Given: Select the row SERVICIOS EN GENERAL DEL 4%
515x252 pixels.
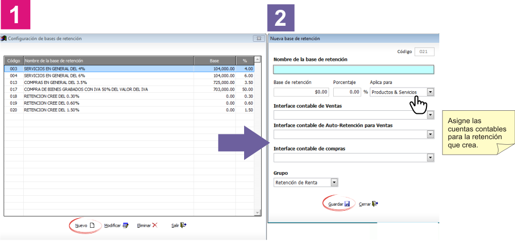Looking at the screenshot, I should 129,69.
